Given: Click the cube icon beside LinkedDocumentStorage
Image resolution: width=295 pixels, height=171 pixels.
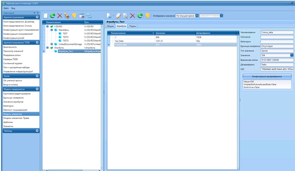Looking at the screenshot, I should (56, 44).
